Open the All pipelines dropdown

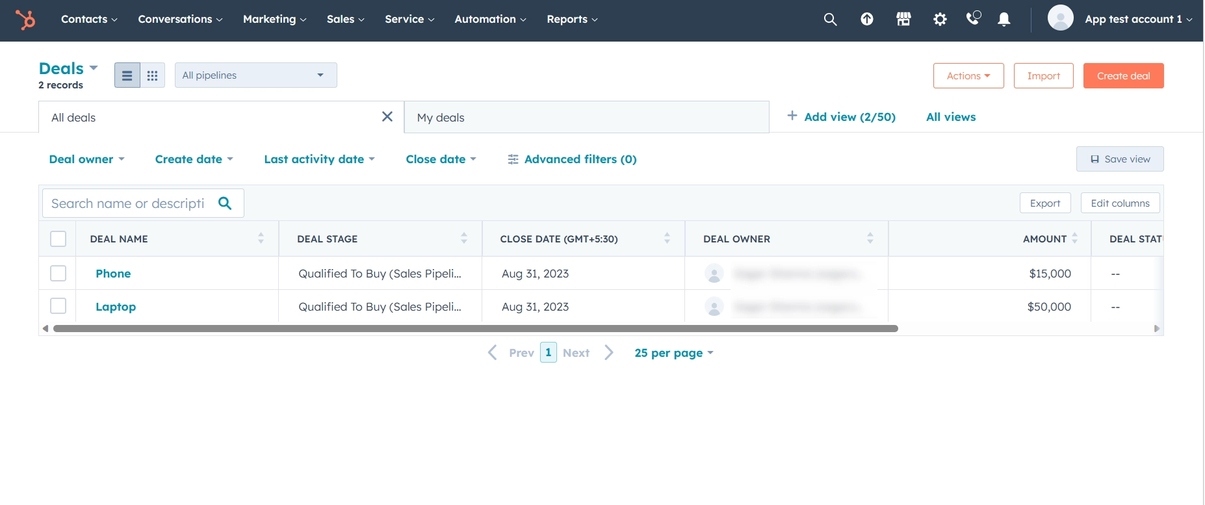pyautogui.click(x=255, y=75)
